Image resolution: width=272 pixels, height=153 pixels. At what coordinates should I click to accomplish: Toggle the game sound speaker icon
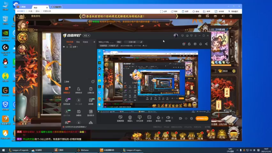(223, 16)
